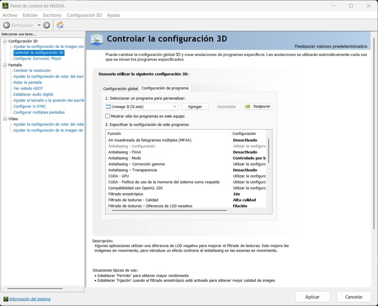Open the Lineage II program dropdown
The height and width of the screenshot is (306, 378).
click(141, 106)
